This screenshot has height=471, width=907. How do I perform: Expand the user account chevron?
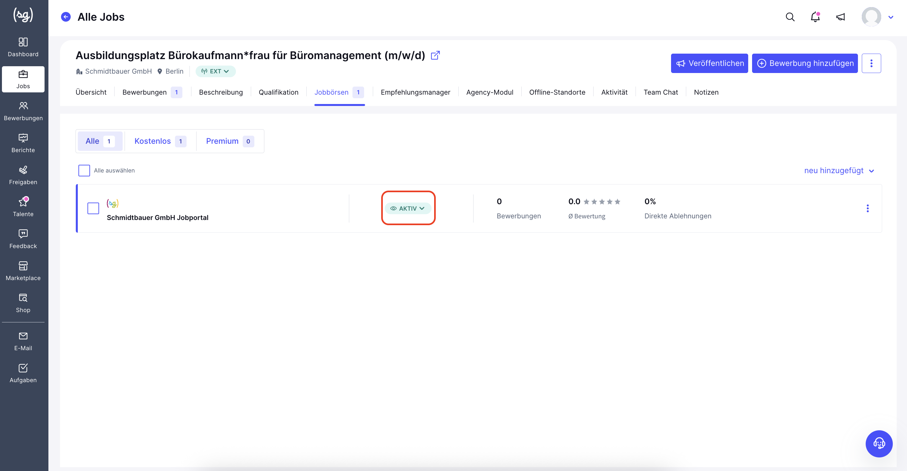(891, 17)
